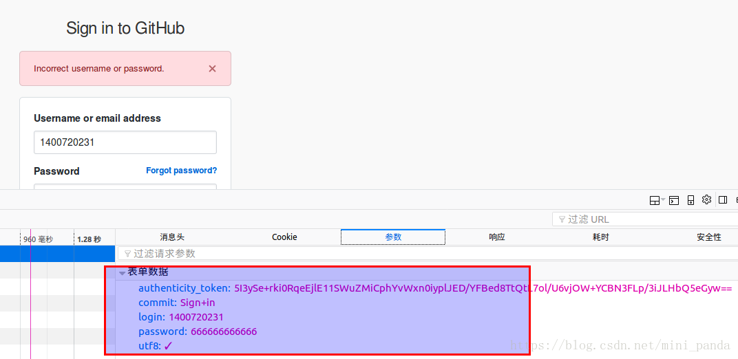Click the 过滤请求参数 filter field
This screenshot has width=738, height=359.
pyautogui.click(x=428, y=254)
